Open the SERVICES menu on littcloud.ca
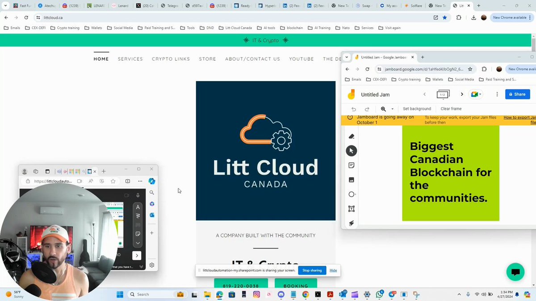 [130, 59]
